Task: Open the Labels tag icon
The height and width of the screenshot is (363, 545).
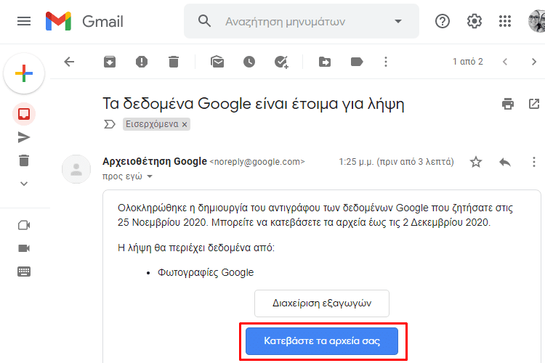Action: pos(357,62)
